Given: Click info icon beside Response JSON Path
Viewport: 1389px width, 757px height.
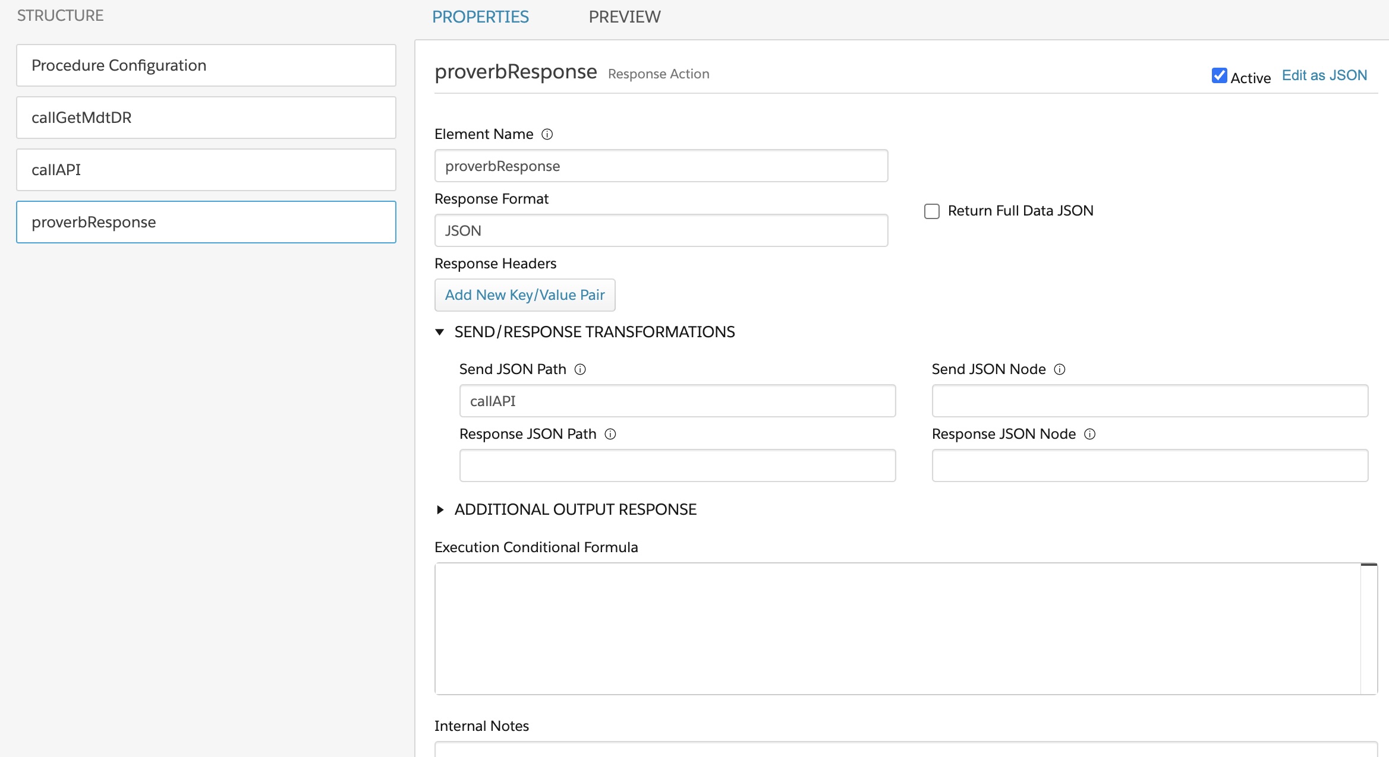Looking at the screenshot, I should coord(610,434).
